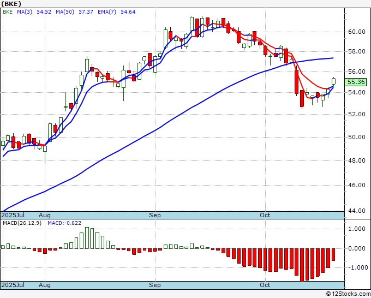Click the latest green candlestick near 55
Viewport: 371px width, 298px height.
333,81
